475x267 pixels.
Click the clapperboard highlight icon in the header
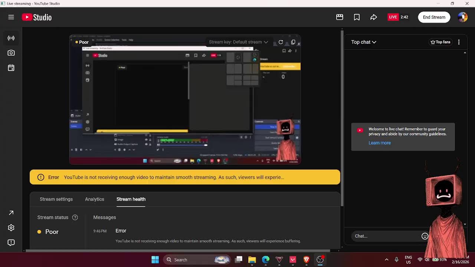tap(340, 17)
